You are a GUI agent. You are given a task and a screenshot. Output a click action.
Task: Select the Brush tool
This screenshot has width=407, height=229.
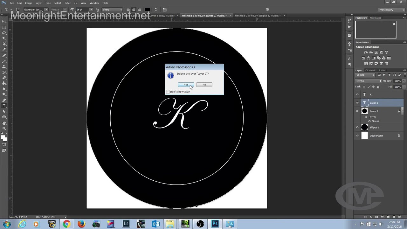pos(4,61)
